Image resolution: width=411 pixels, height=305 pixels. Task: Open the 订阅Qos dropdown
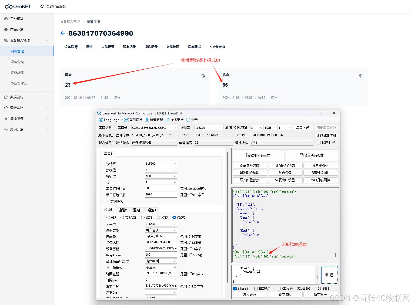[x=161, y=280]
